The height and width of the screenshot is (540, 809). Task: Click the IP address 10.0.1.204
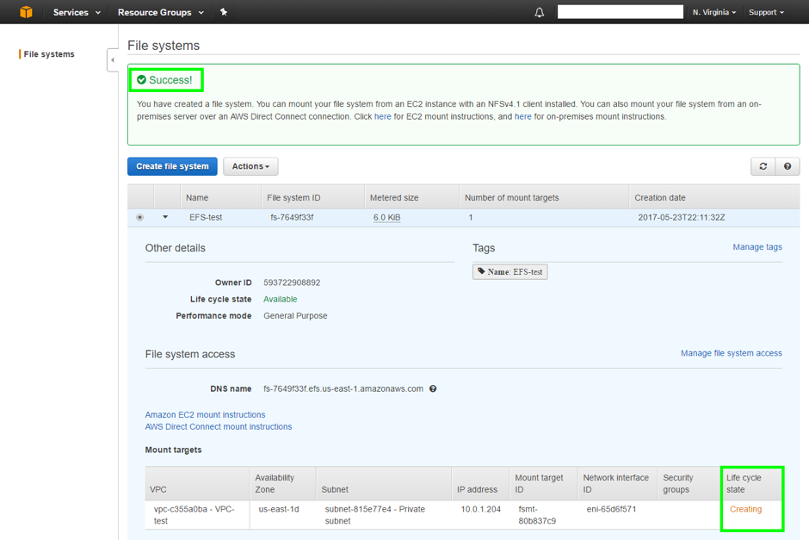tap(480, 509)
